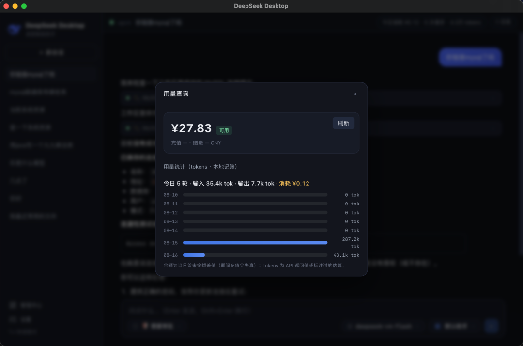523x346 pixels.
Task: Click the orange 消耗 ¥0.12 text
Action: tap(294, 184)
